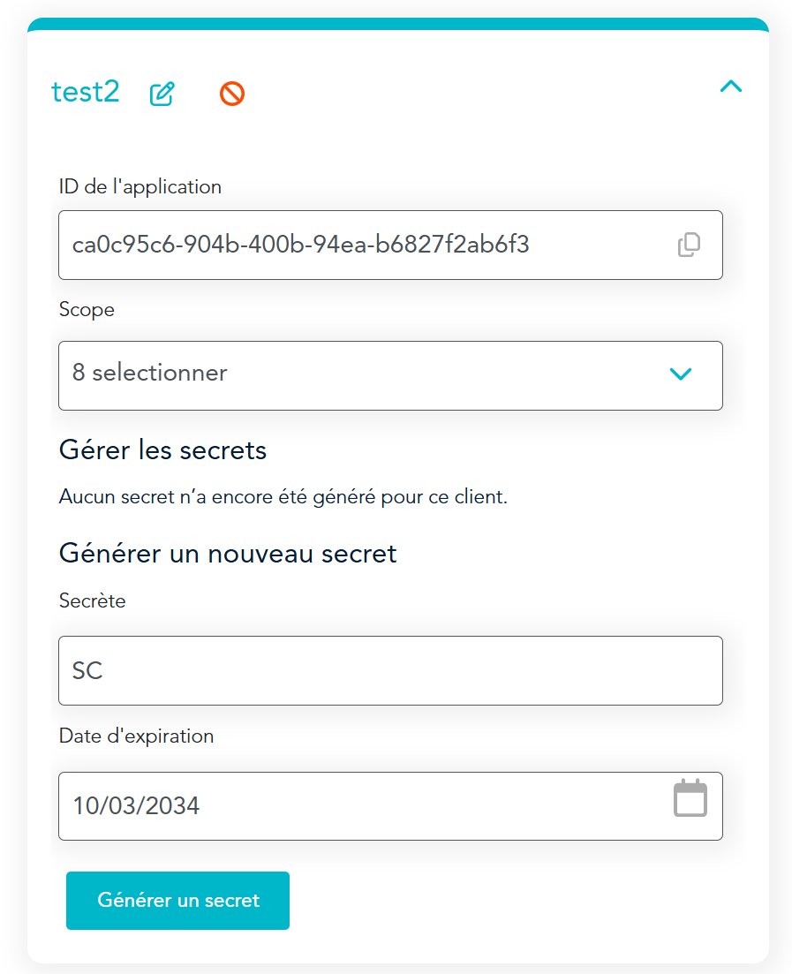Viewport: 792px width, 974px height.
Task: Click the 'Scope' field label
Action: (87, 309)
